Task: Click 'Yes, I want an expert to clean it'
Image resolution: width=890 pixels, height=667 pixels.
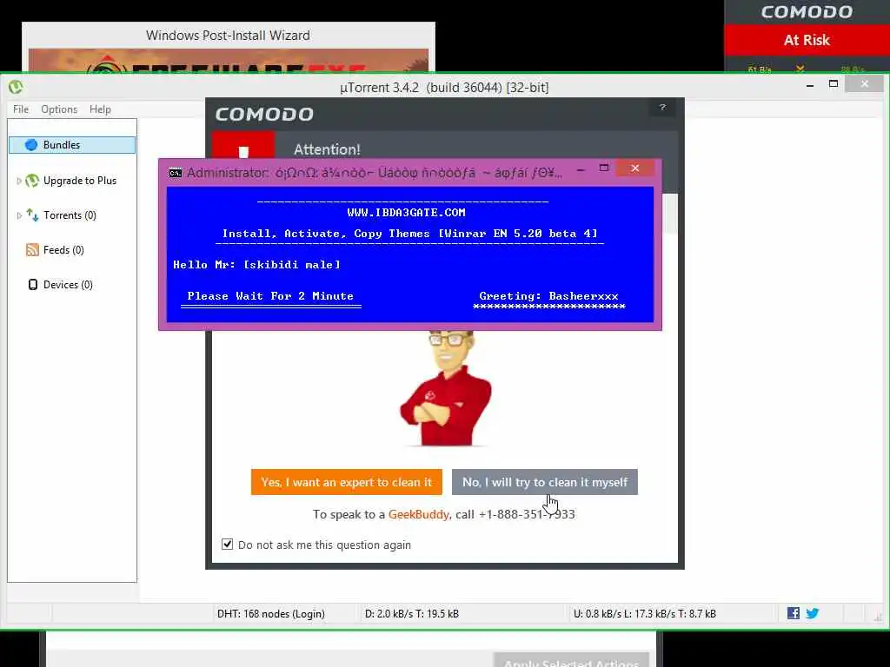Action: [346, 482]
